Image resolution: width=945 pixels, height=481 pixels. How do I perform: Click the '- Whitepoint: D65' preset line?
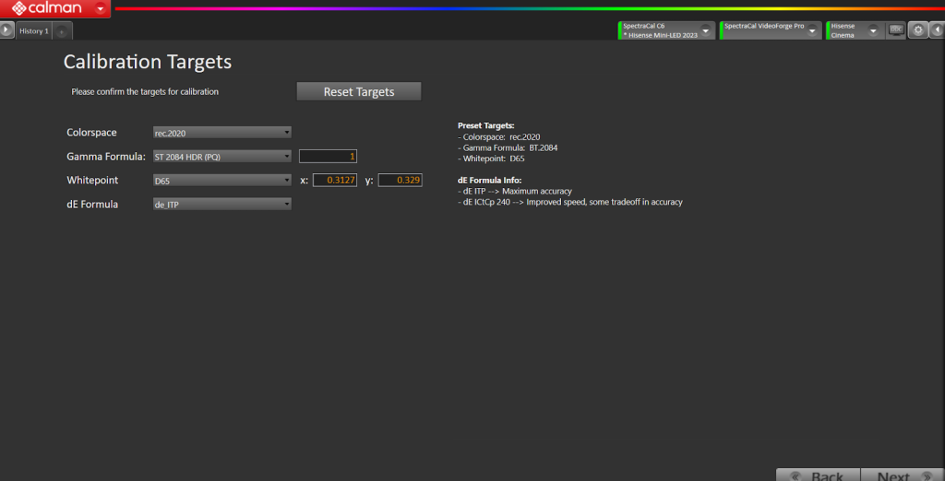coord(491,158)
